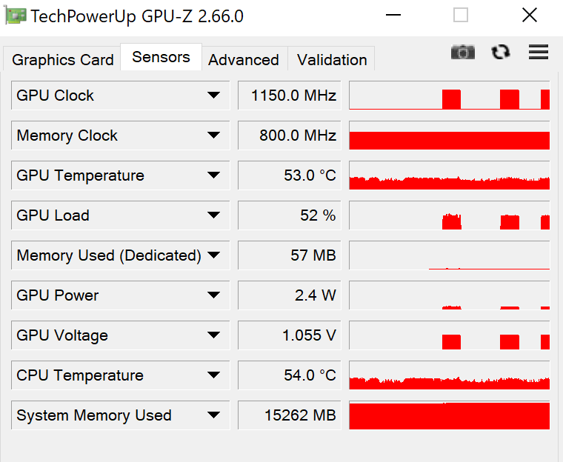The image size is (563, 462).
Task: Open the GPU Power dropdown arrow
Action: coord(213,295)
